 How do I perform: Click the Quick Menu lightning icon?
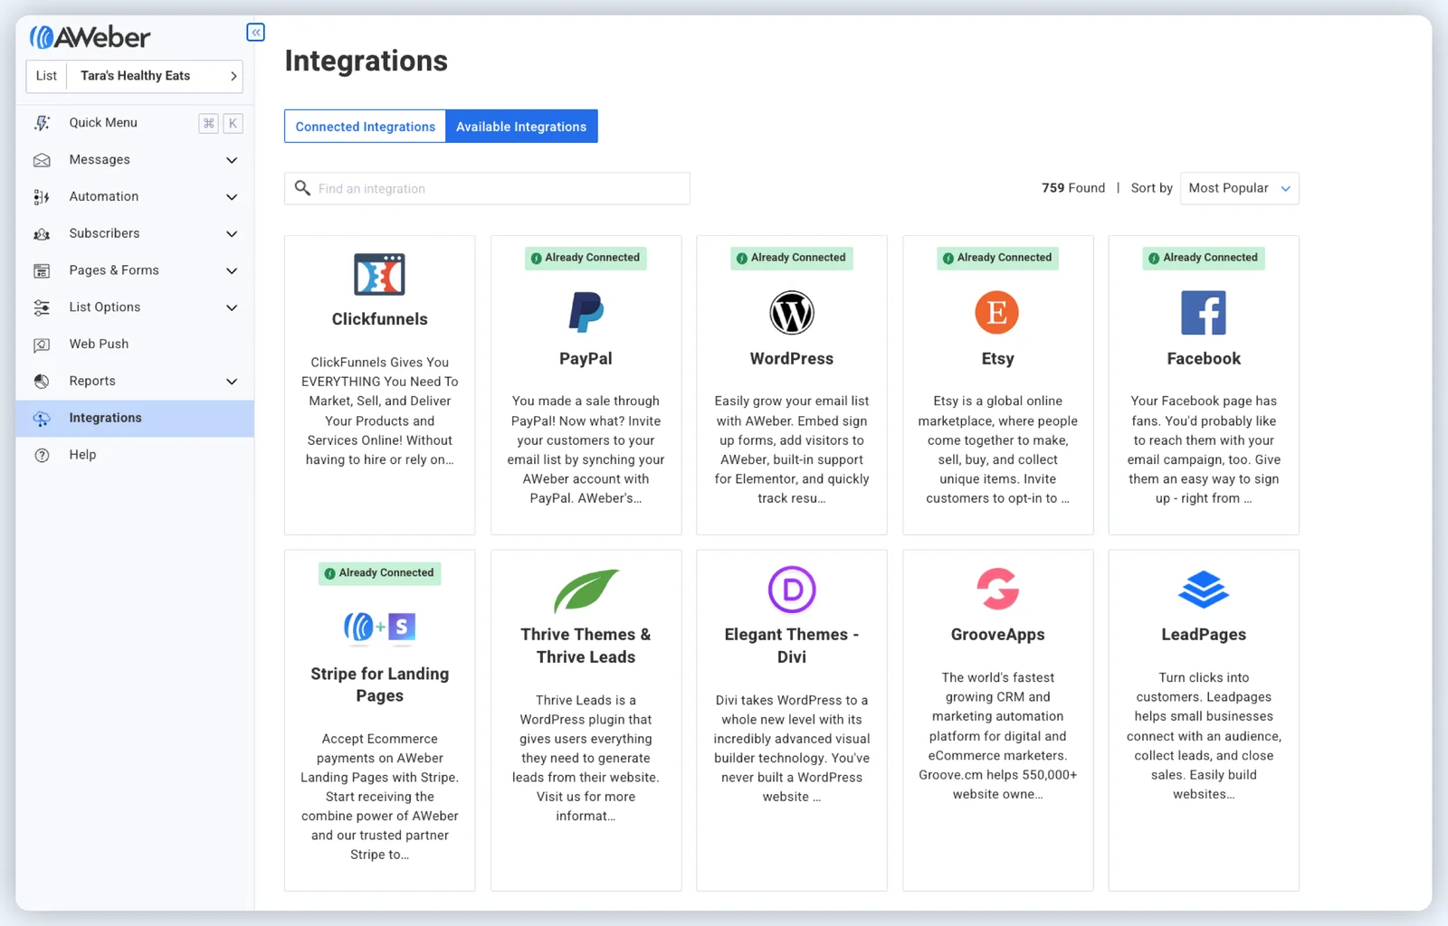[42, 123]
